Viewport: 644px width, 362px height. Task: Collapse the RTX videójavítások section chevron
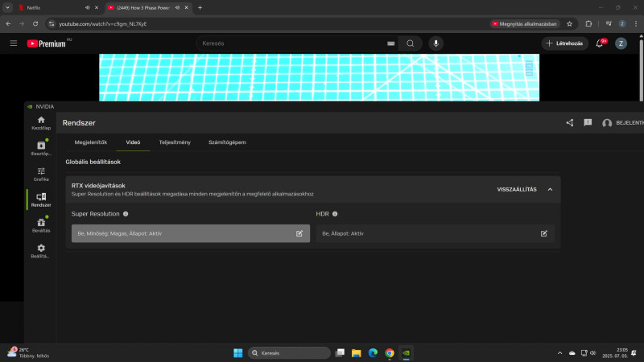pyautogui.click(x=550, y=189)
